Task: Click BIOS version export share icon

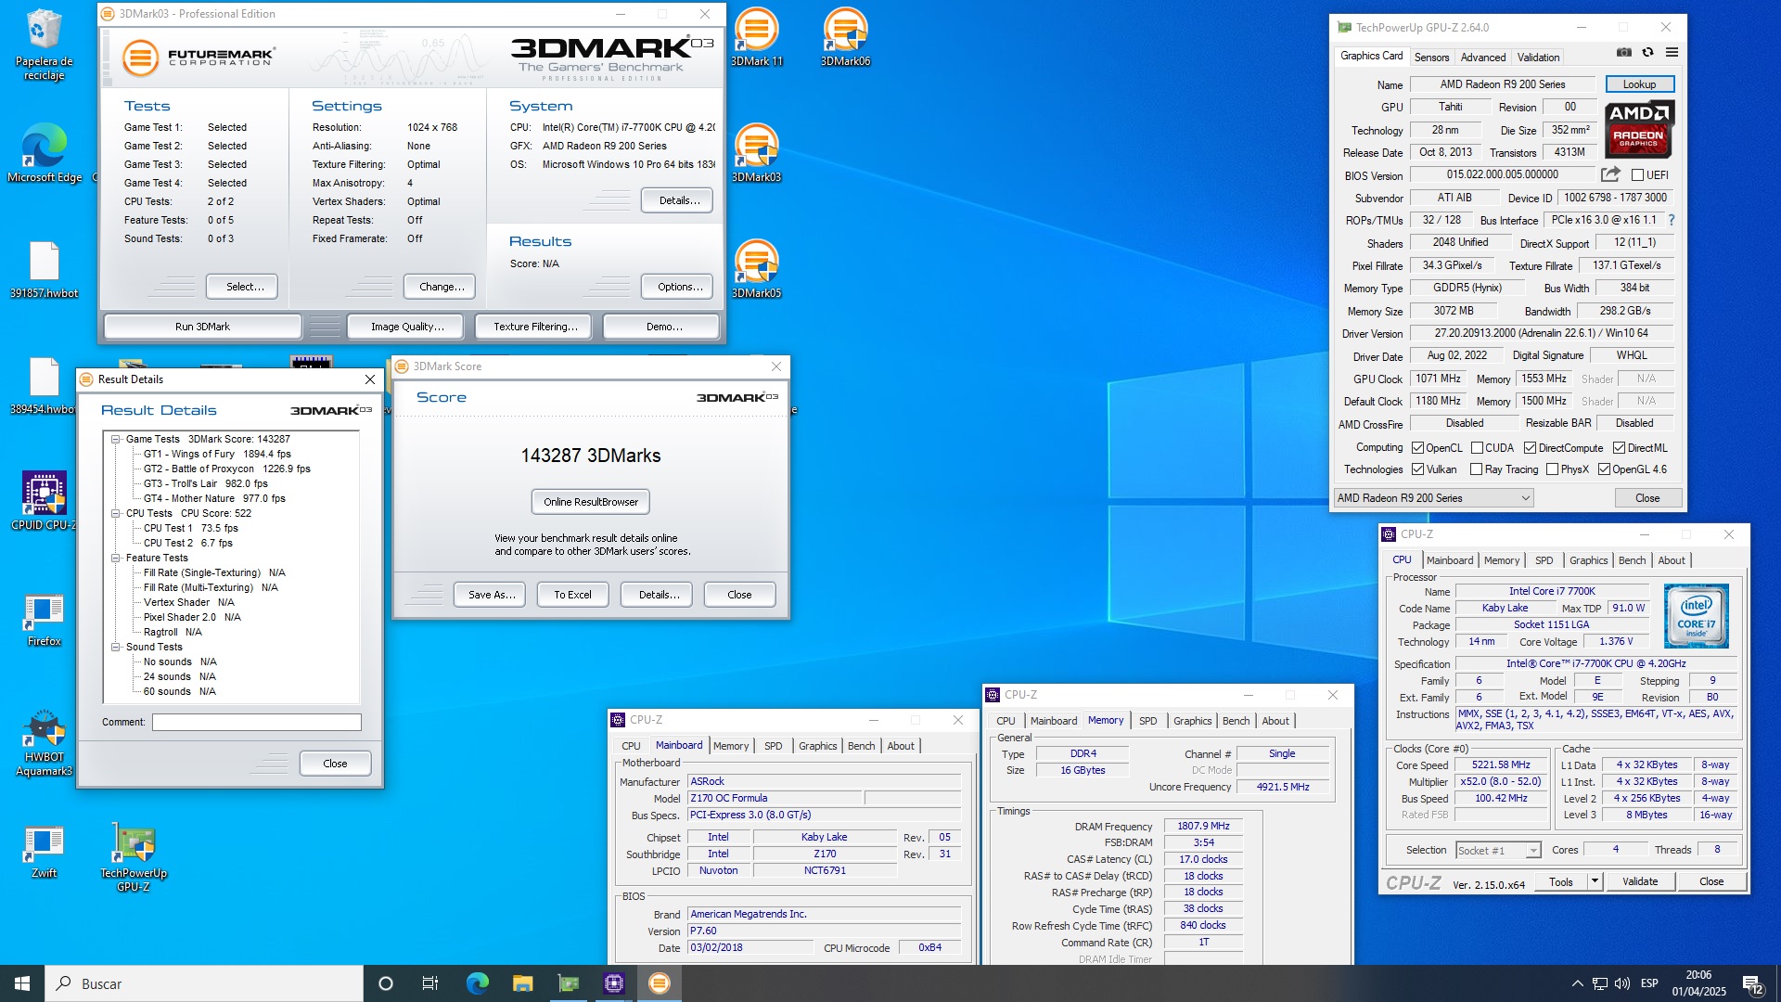Action: click(x=1610, y=174)
